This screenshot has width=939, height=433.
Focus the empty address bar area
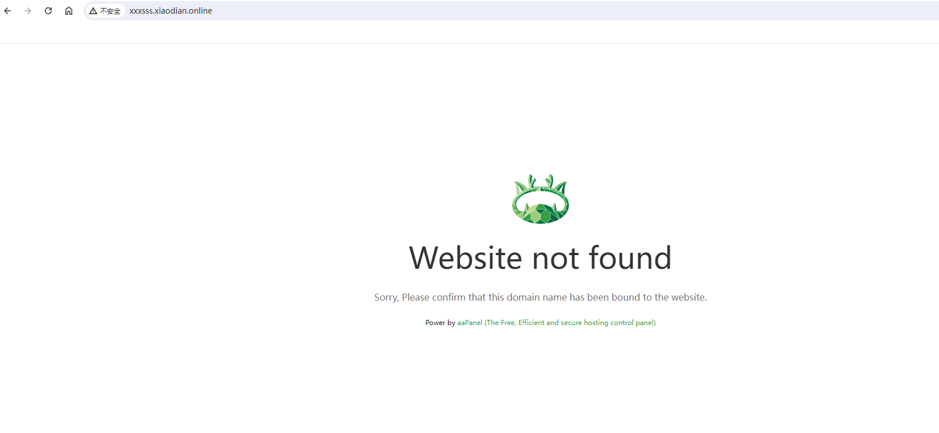tap(568, 11)
